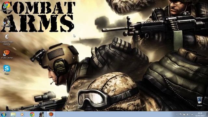Screen dimensions: 208x117
Task: Open the Windows Start menu
Action: (4, 114)
